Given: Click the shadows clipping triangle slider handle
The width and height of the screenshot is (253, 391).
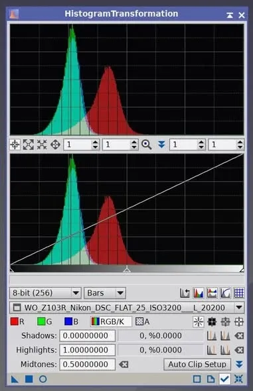Looking at the screenshot, I should tap(11, 270).
